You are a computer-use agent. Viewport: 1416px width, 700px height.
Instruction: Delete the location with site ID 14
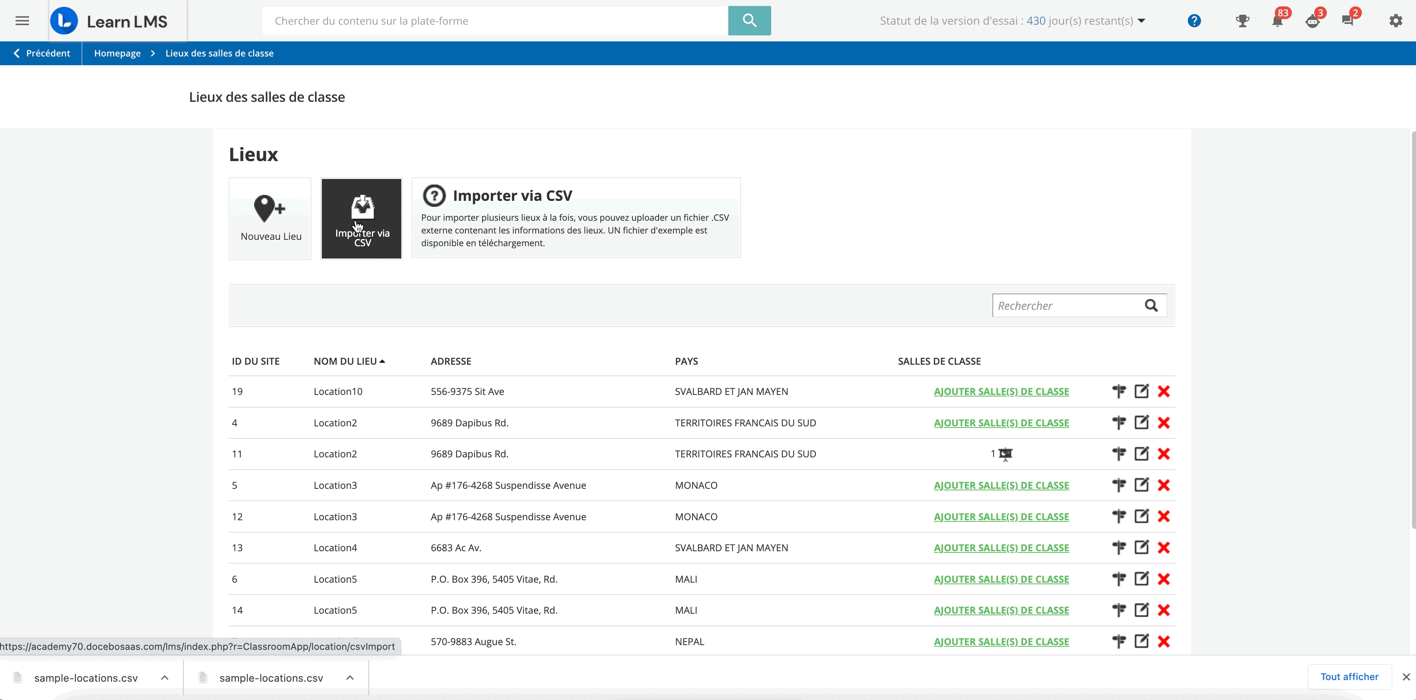coord(1163,610)
